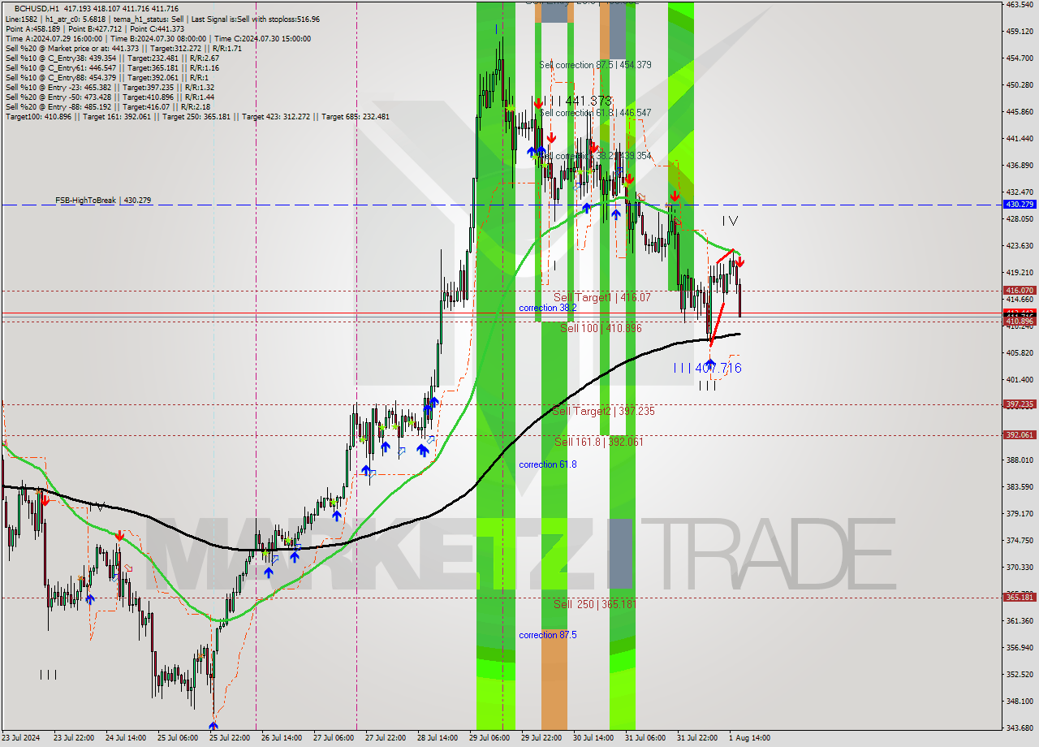Click the 383.590 price on the axis

(x=1019, y=487)
